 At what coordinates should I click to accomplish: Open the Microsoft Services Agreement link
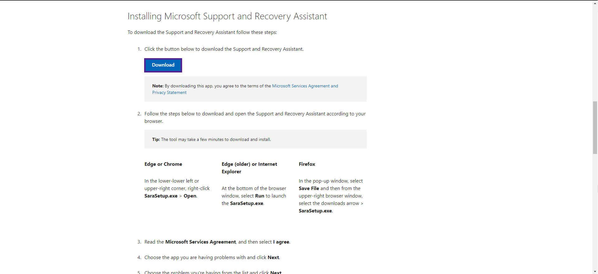point(245,89)
